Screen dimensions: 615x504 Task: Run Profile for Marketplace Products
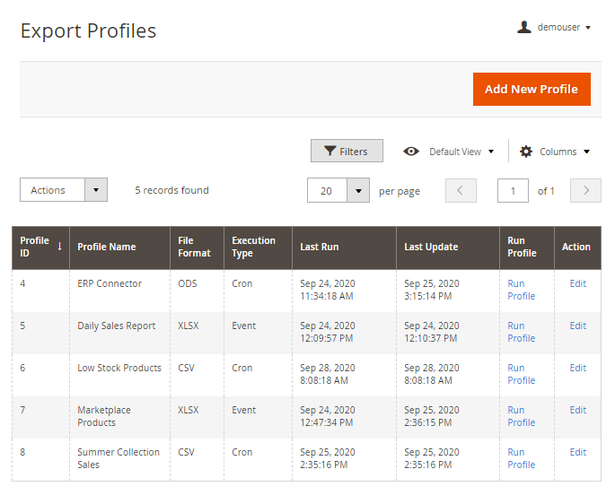[521, 416]
